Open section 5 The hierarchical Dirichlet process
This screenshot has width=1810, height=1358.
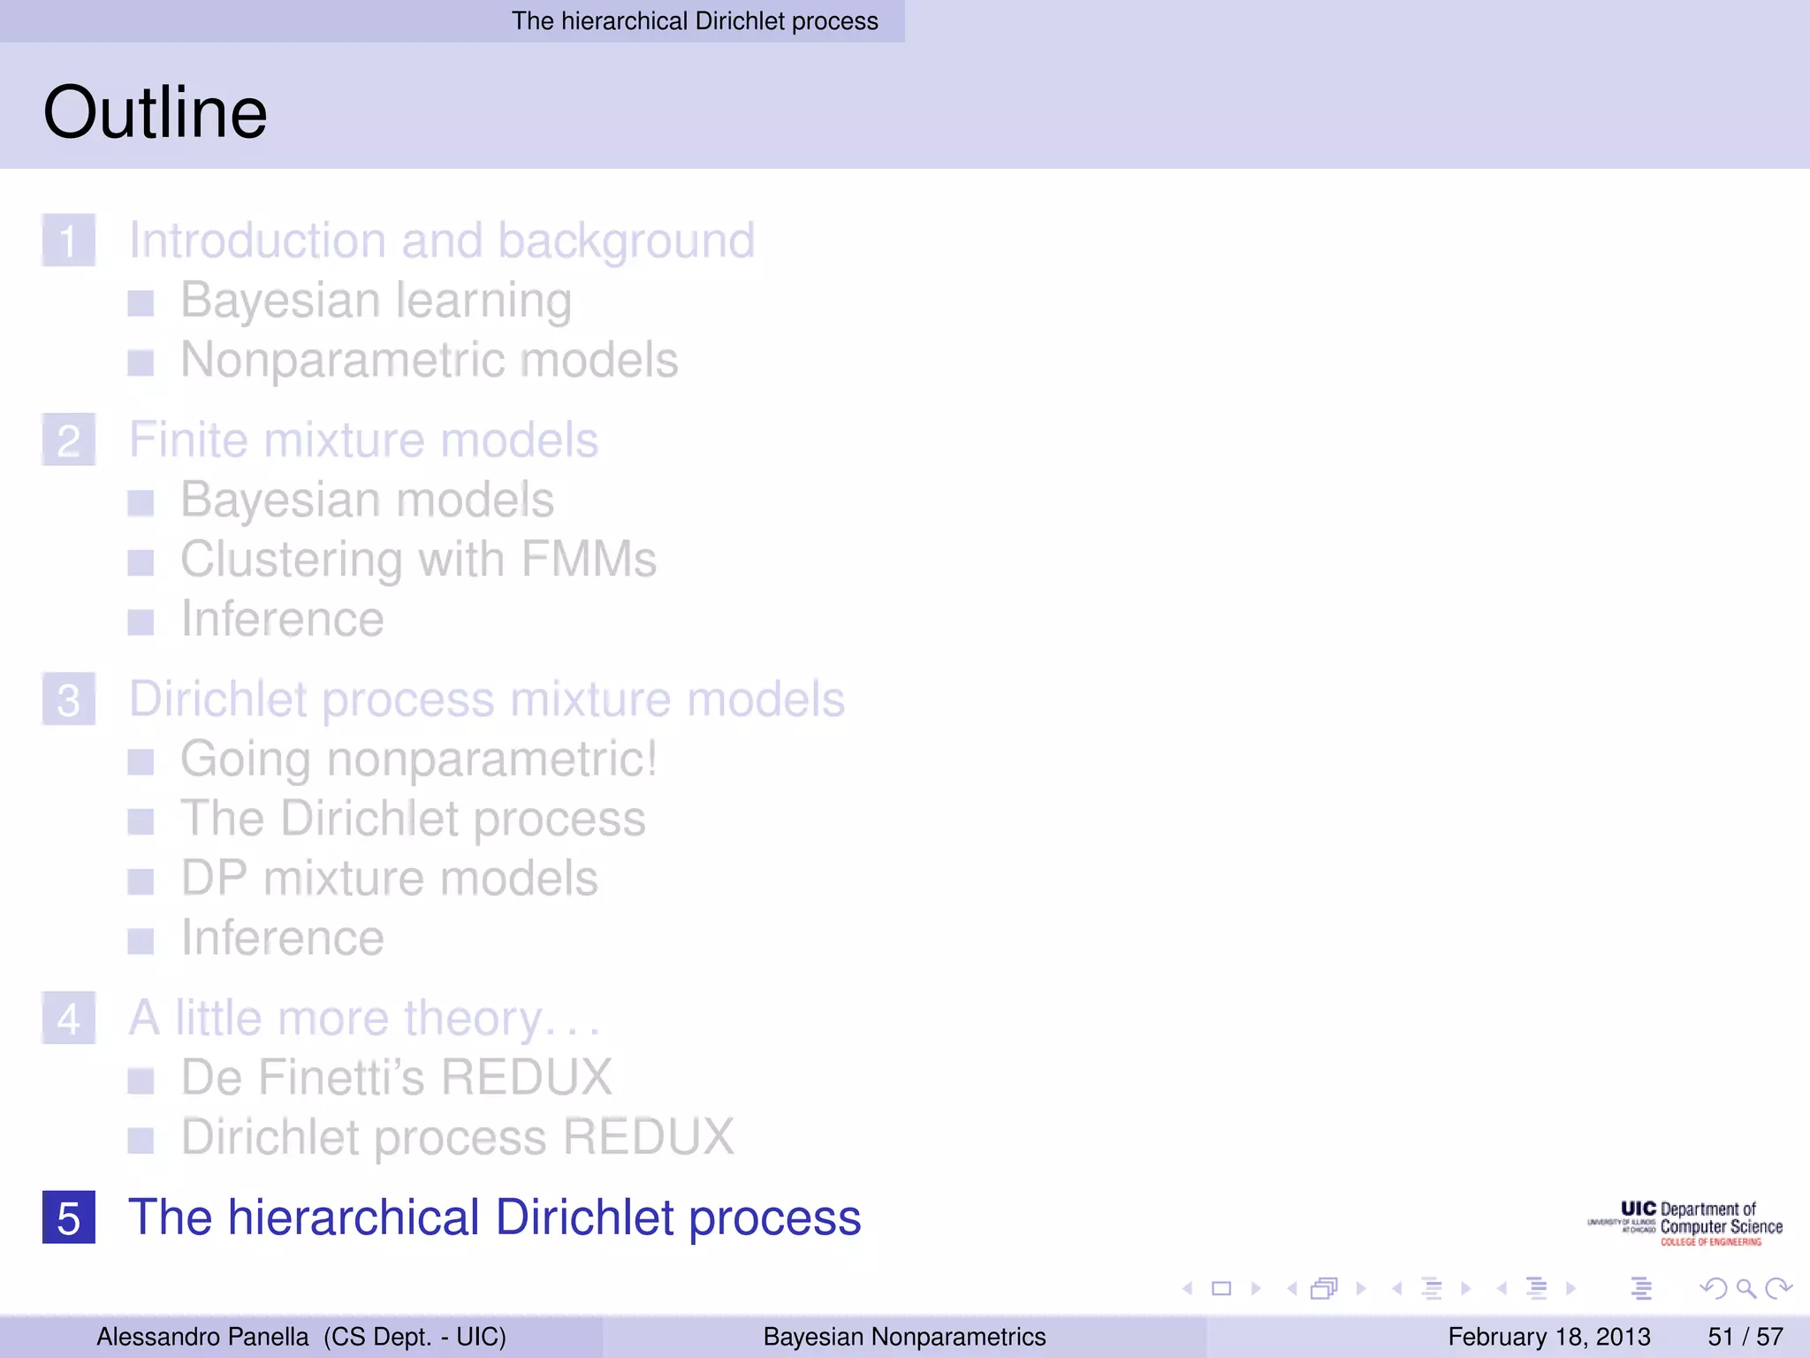pos(495,1217)
